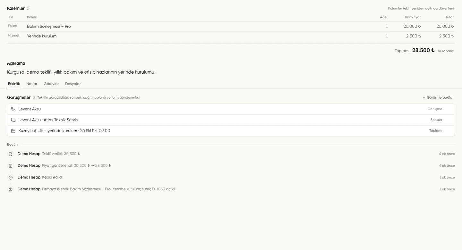Click the Birim fiyat column header
Image resolution: width=462 pixels, height=250 pixels.
413,17
